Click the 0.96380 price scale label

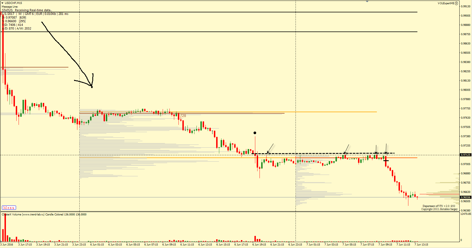[x=466, y=211]
